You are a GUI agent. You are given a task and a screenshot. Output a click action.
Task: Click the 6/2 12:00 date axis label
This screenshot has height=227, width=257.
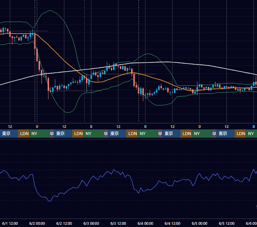click(64, 223)
